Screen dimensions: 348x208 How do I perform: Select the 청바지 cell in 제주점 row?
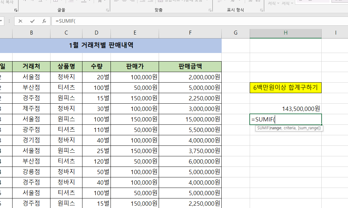pyautogui.click(x=66, y=109)
